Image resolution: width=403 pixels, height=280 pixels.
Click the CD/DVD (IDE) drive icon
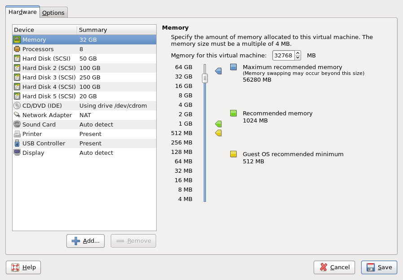pyautogui.click(x=18, y=105)
